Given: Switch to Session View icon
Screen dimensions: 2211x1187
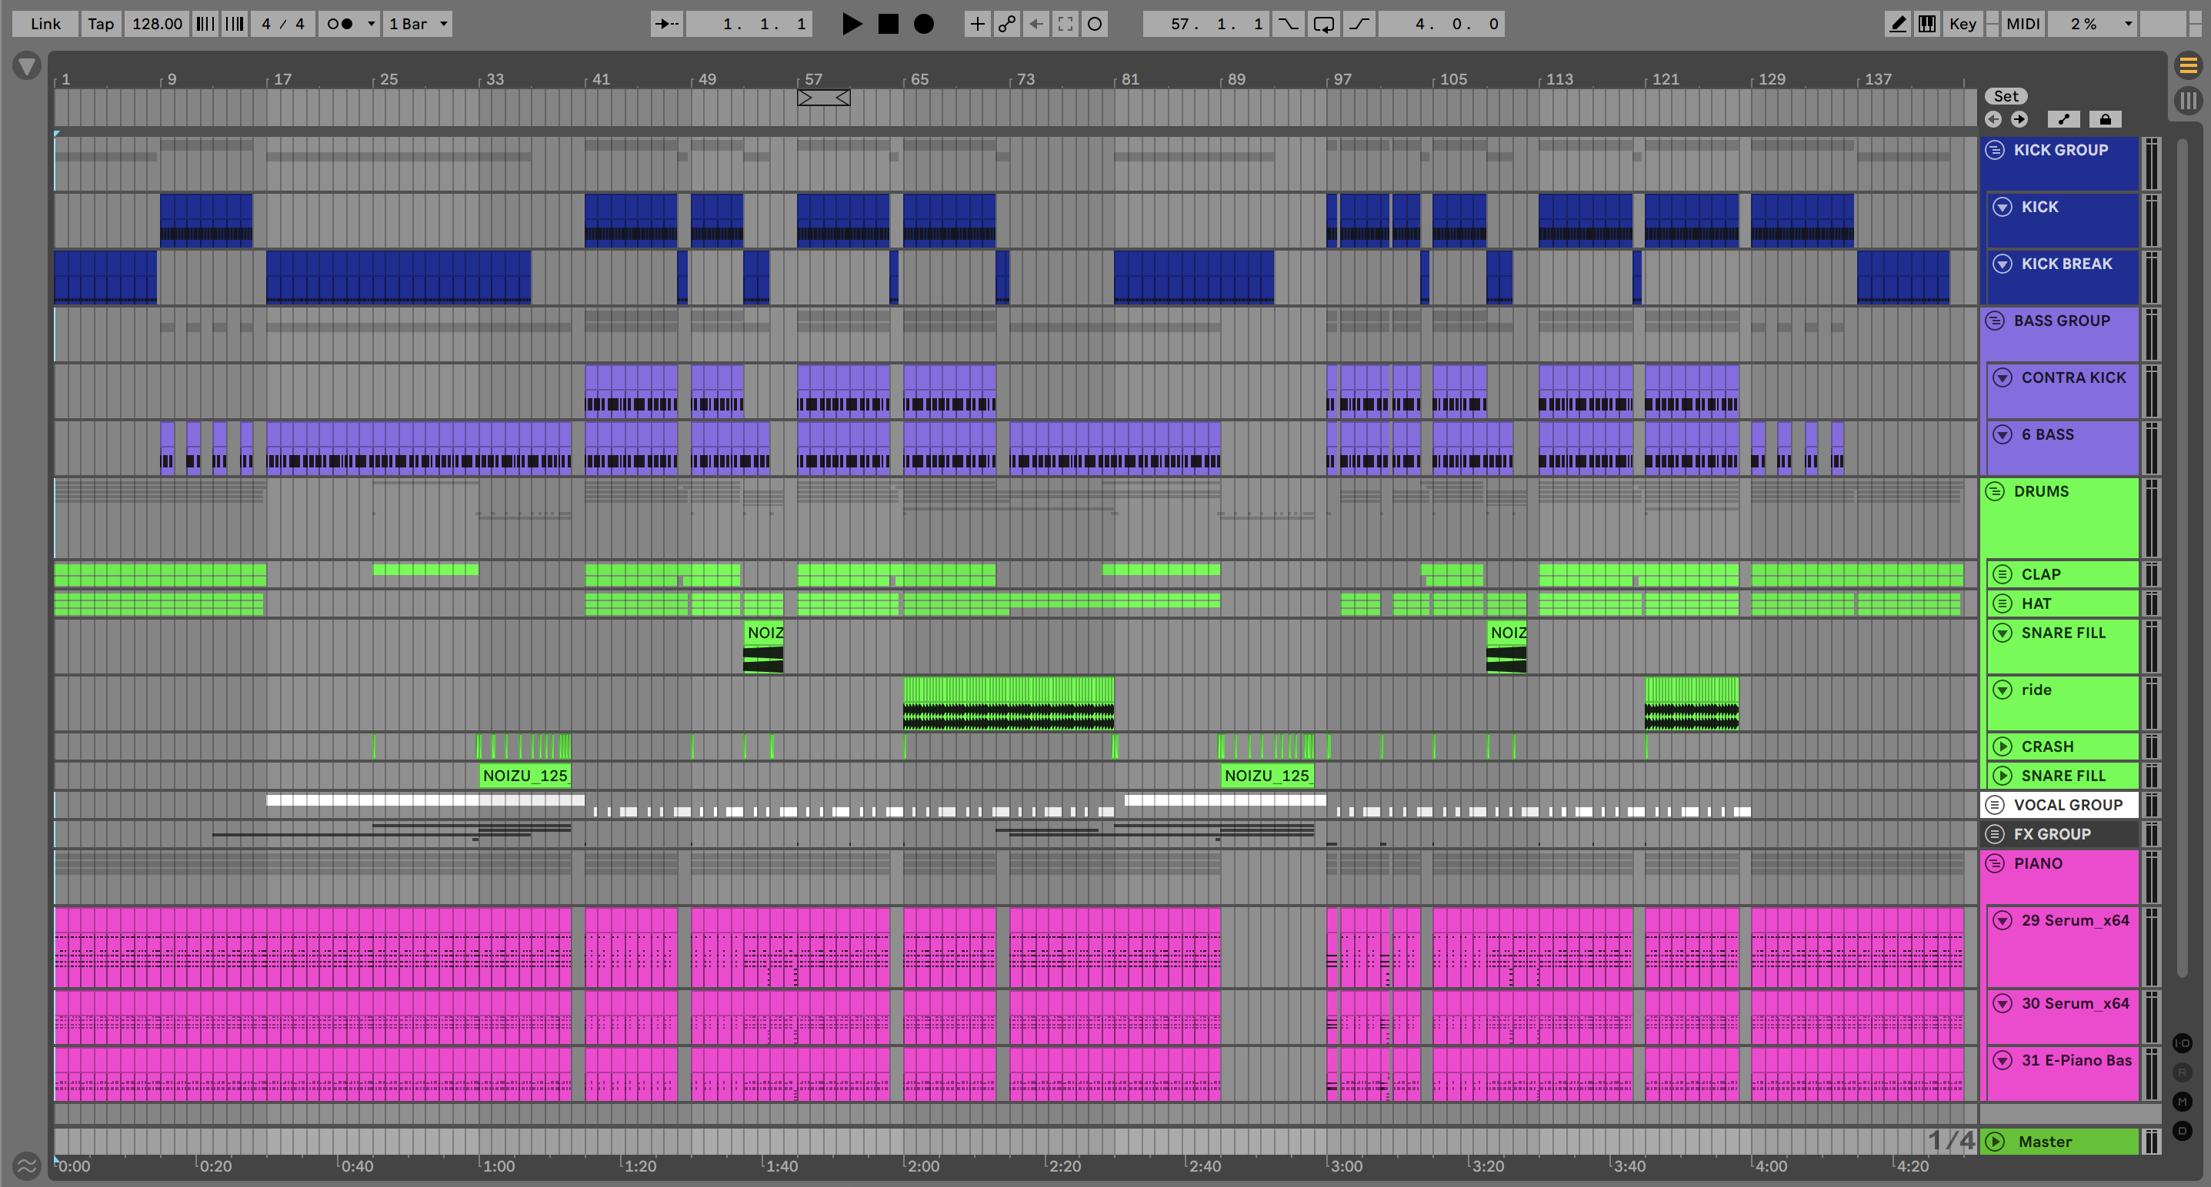Looking at the screenshot, I should 2188,101.
